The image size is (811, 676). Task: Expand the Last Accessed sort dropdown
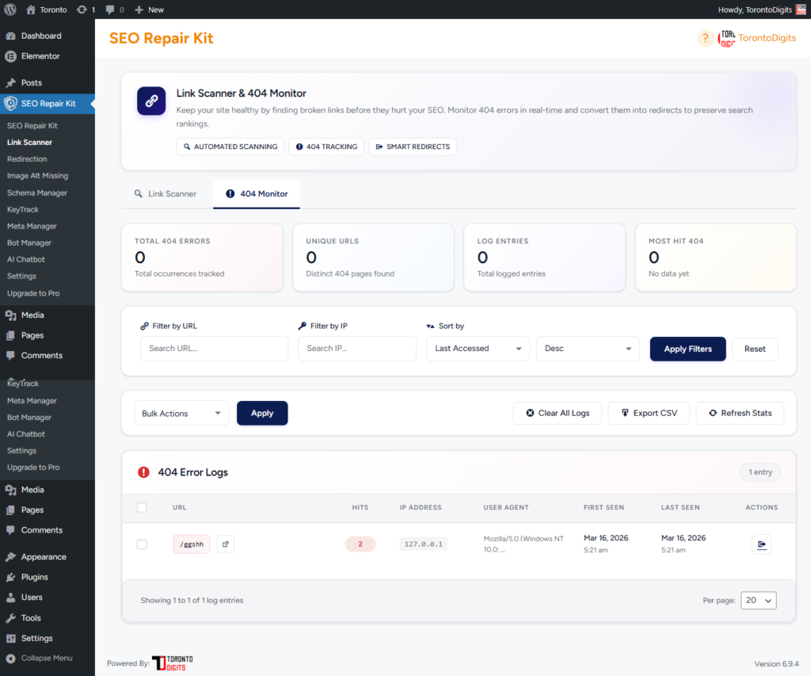click(x=478, y=349)
